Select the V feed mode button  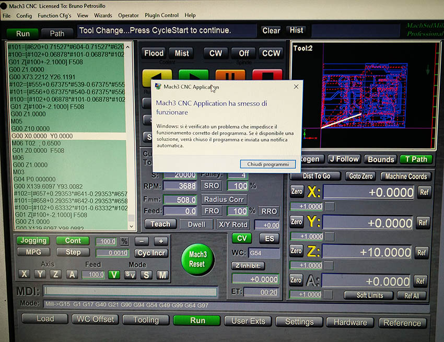(113, 275)
